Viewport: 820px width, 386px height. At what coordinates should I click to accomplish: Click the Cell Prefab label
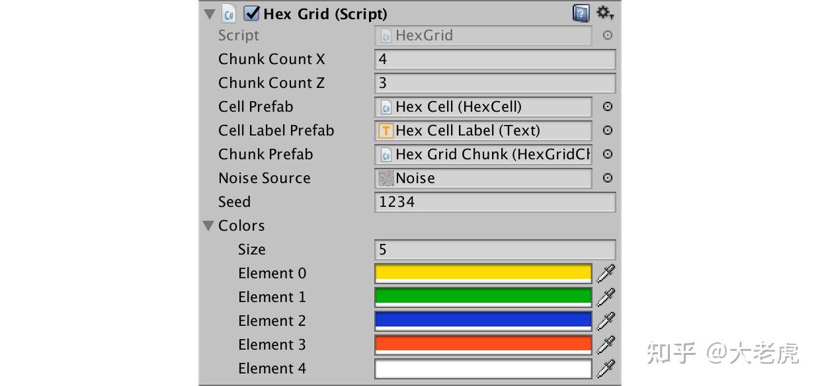(x=256, y=106)
